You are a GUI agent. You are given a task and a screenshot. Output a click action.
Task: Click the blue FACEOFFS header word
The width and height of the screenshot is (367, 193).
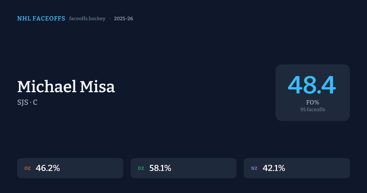(49, 19)
